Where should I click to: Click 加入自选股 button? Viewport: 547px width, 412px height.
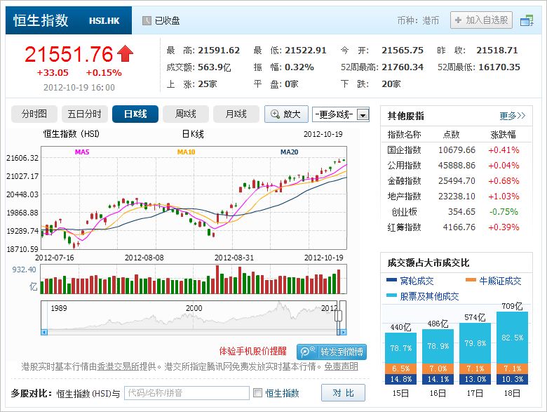[x=481, y=20]
